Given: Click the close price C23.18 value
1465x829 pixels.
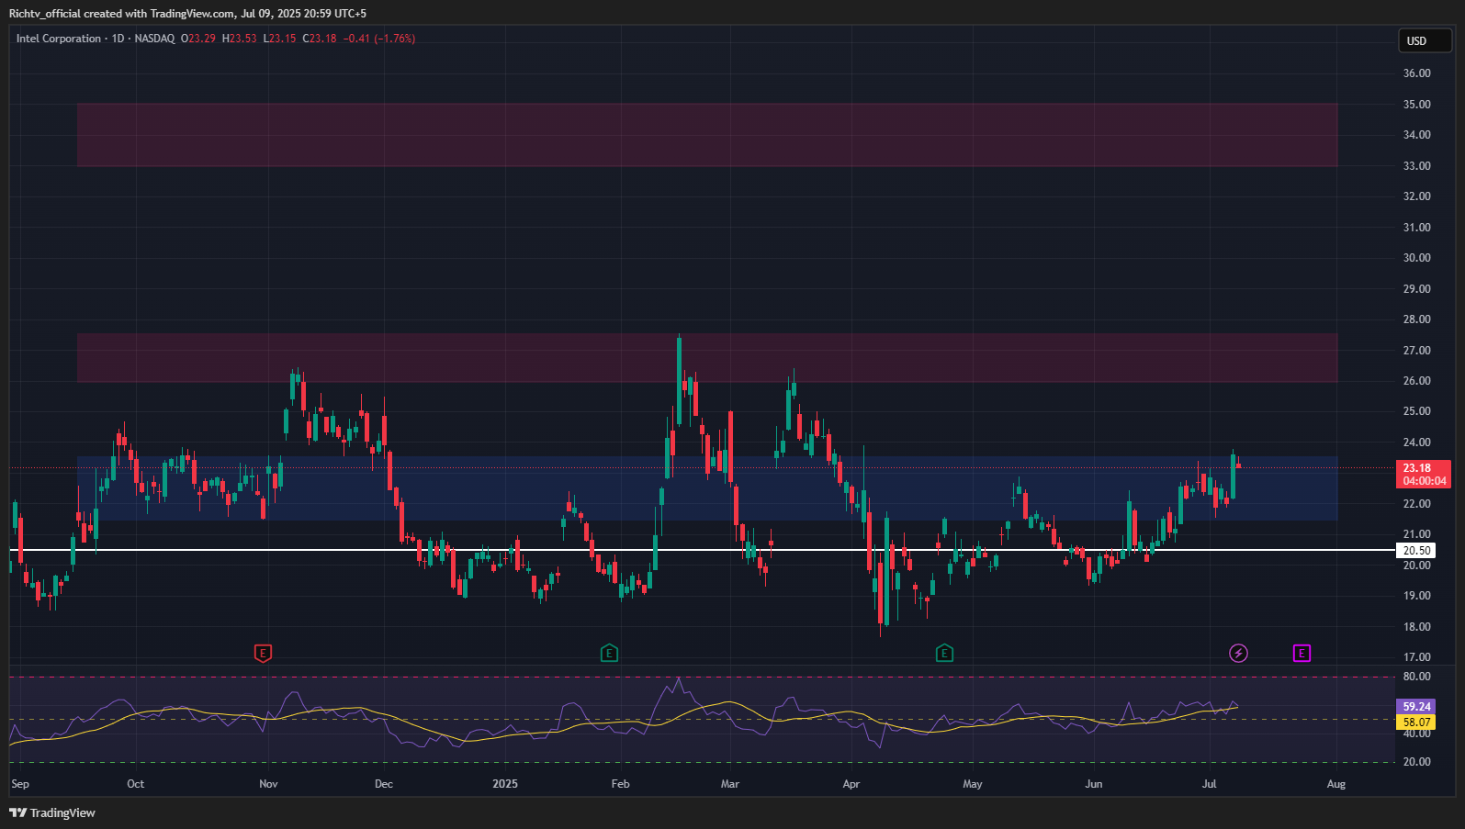Looking at the screenshot, I should coord(320,39).
